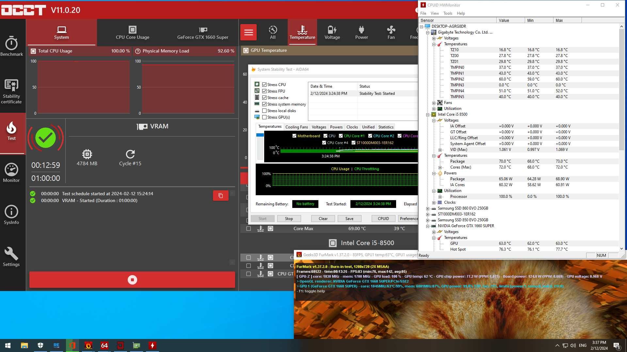Click the volume icon in system tray
This screenshot has width=627, height=352.
(573, 345)
